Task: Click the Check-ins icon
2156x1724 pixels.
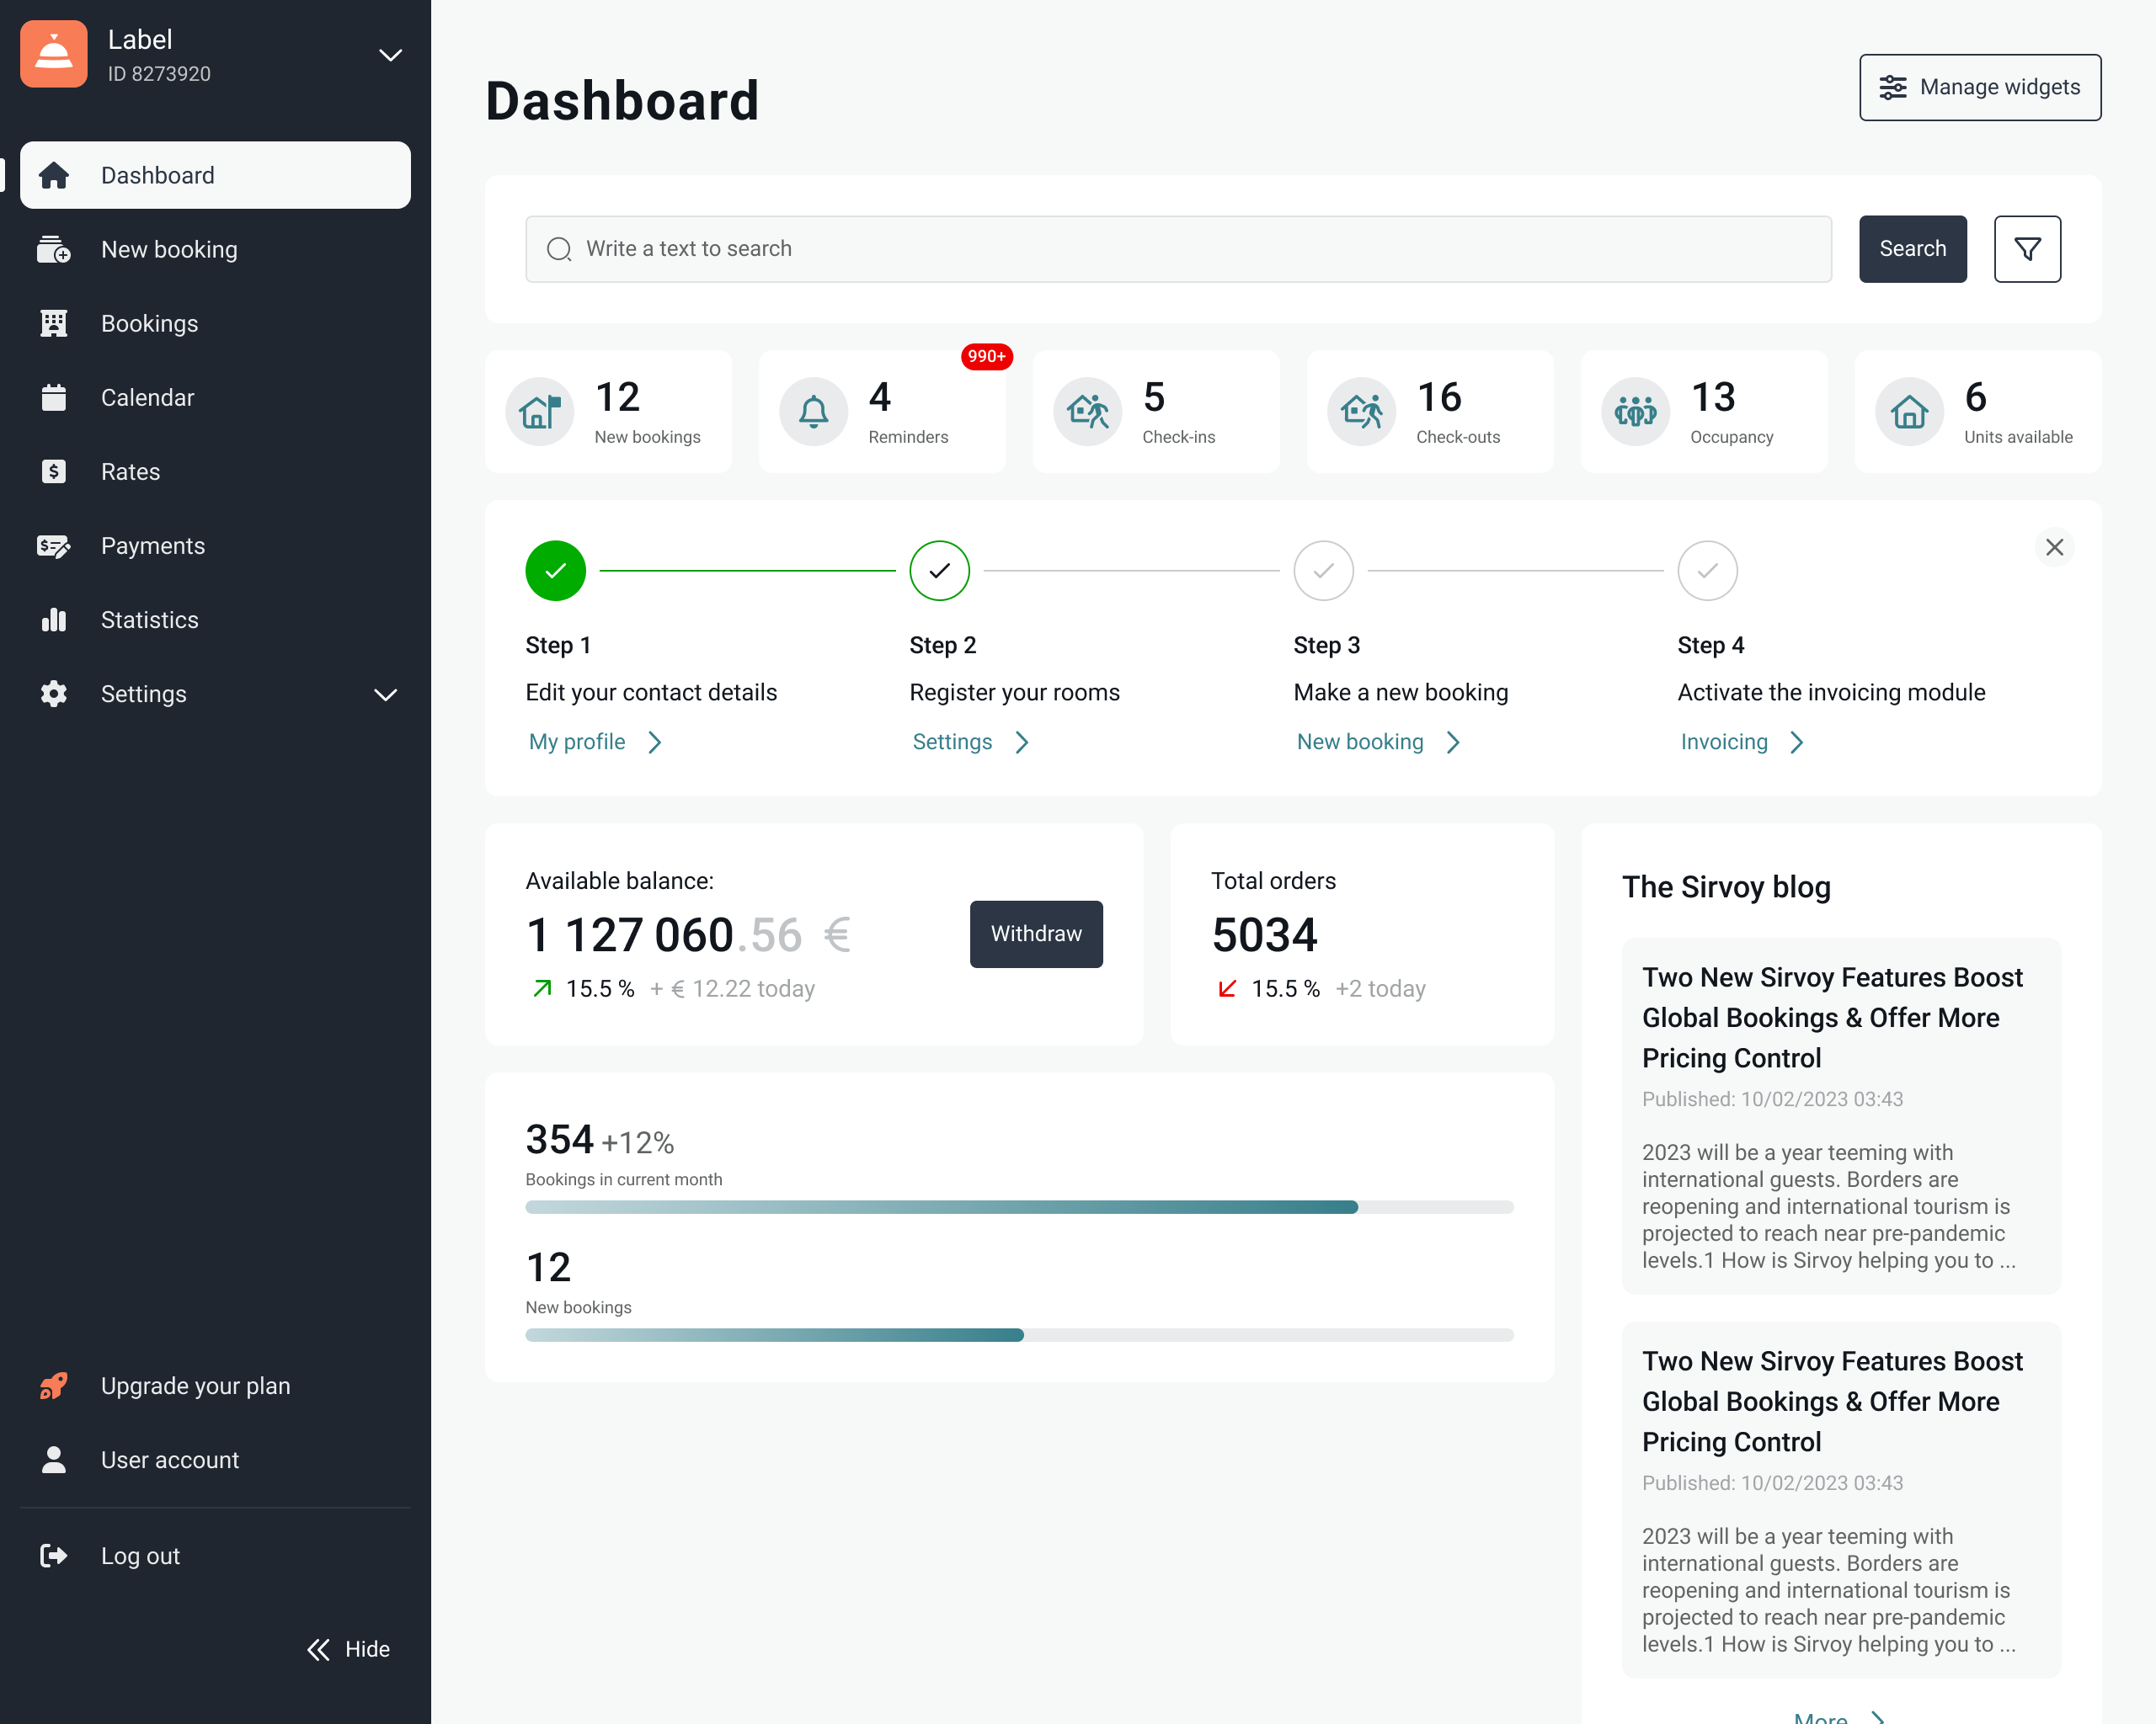Action: 1088,411
